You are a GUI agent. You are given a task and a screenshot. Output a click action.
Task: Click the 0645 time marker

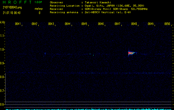point(84,24)
